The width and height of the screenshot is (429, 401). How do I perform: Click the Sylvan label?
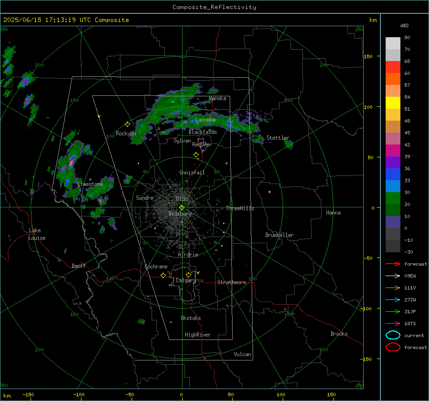point(182,141)
